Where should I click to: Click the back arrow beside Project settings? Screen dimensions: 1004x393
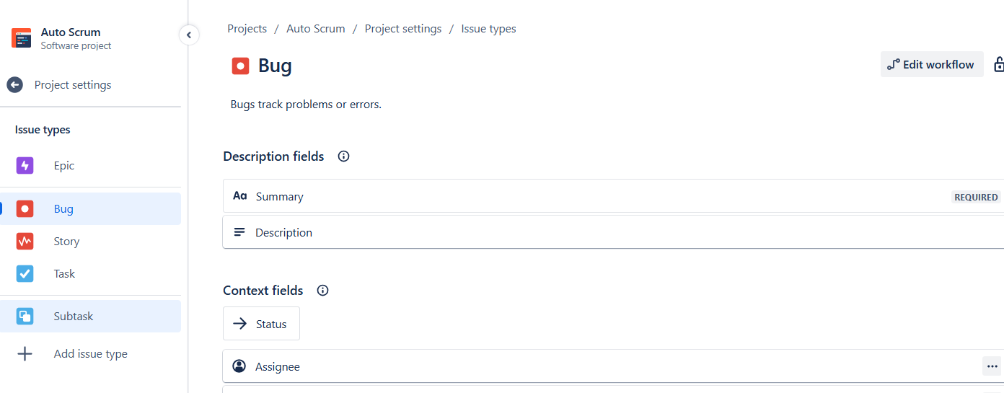pyautogui.click(x=14, y=85)
